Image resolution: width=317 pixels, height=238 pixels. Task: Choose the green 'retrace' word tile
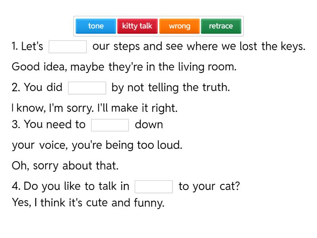tap(221, 26)
